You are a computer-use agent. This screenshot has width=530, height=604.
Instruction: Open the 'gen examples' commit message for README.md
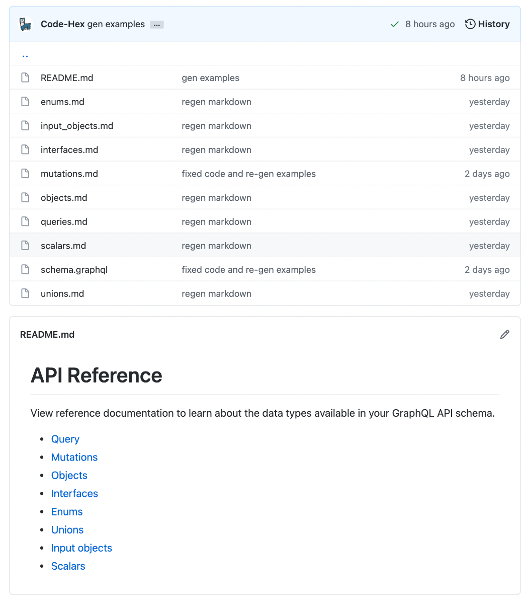pyautogui.click(x=210, y=78)
